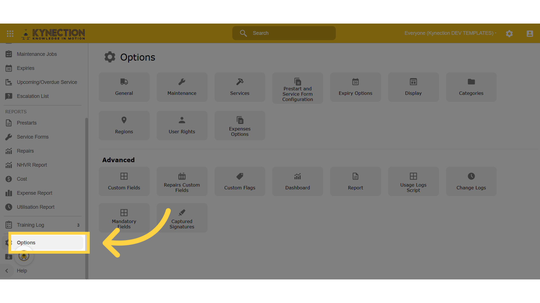
Task: Click the Captured Signatures pen icon
Action: tap(182, 212)
